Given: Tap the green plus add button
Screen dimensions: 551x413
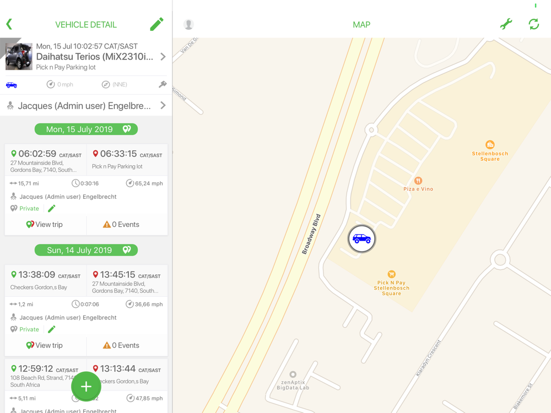Looking at the screenshot, I should coord(86,387).
